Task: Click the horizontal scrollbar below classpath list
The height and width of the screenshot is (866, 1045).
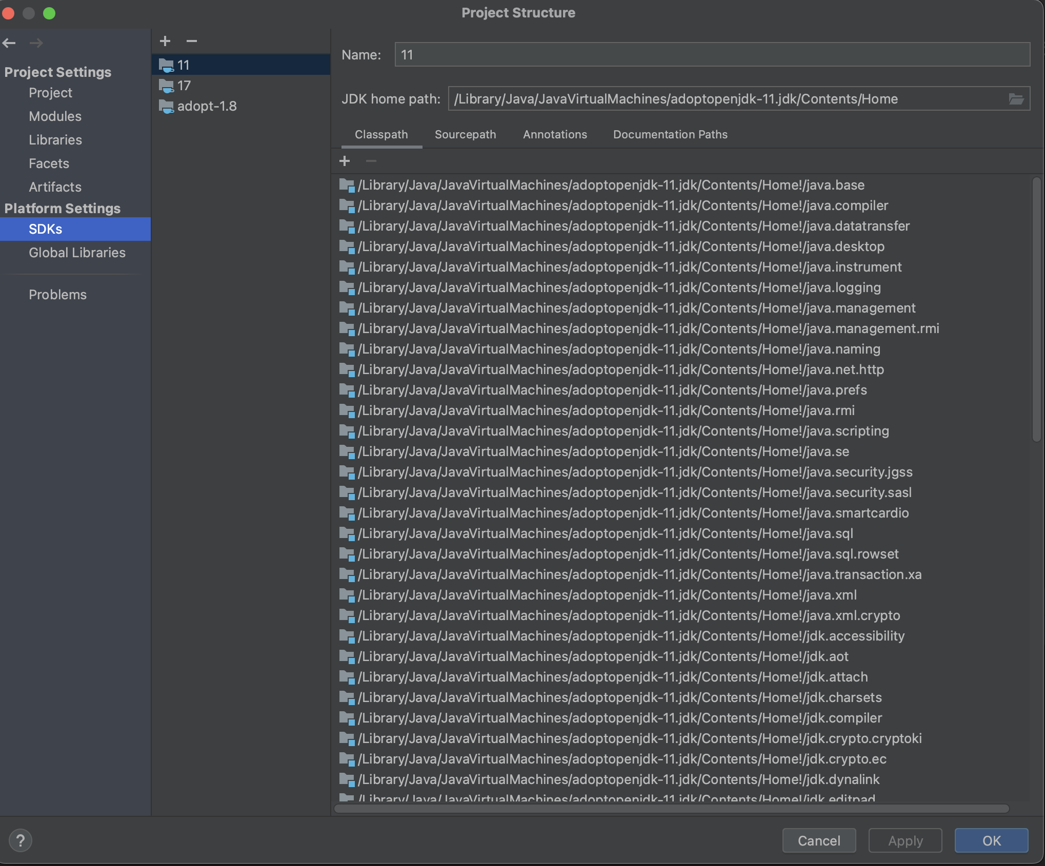Action: pyautogui.click(x=672, y=809)
